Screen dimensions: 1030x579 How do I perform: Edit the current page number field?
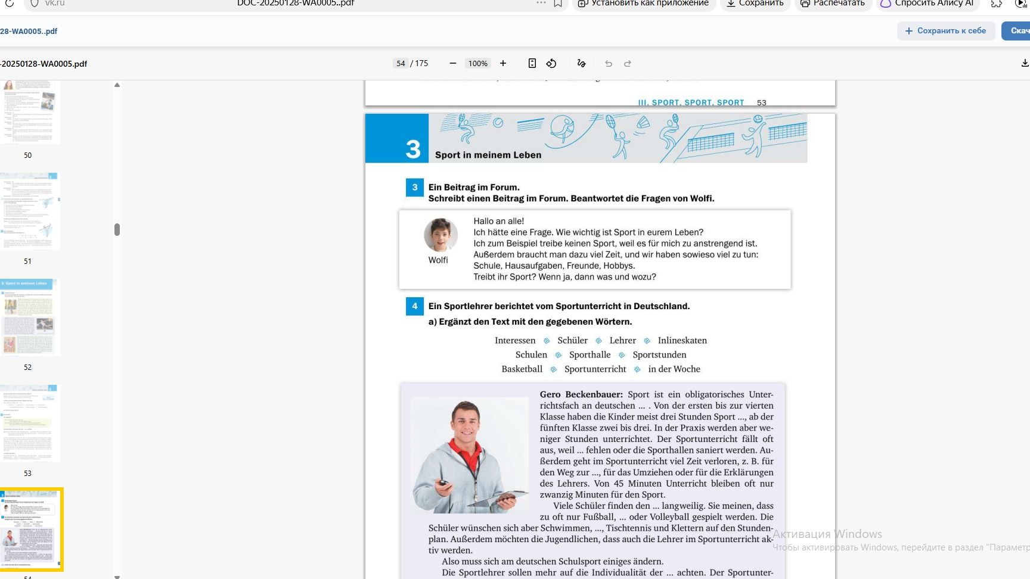(401, 63)
